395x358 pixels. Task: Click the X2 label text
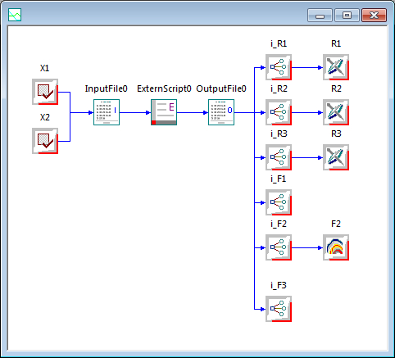tap(45, 117)
